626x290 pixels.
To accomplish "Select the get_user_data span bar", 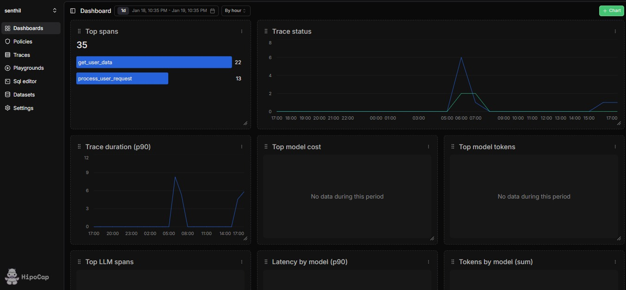I will (154, 62).
